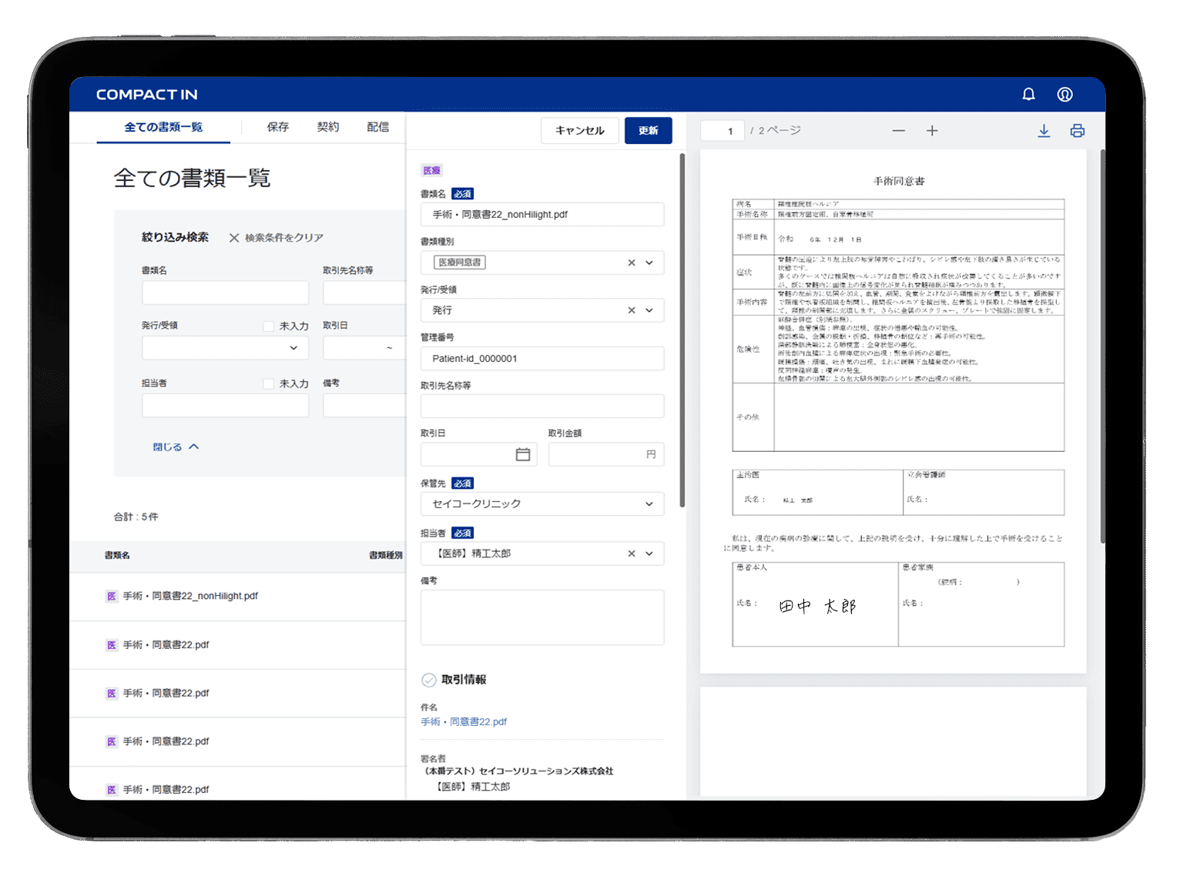Expand the 書類種別 dropdown arrow
Screen dimensions: 1180x873
(x=649, y=263)
